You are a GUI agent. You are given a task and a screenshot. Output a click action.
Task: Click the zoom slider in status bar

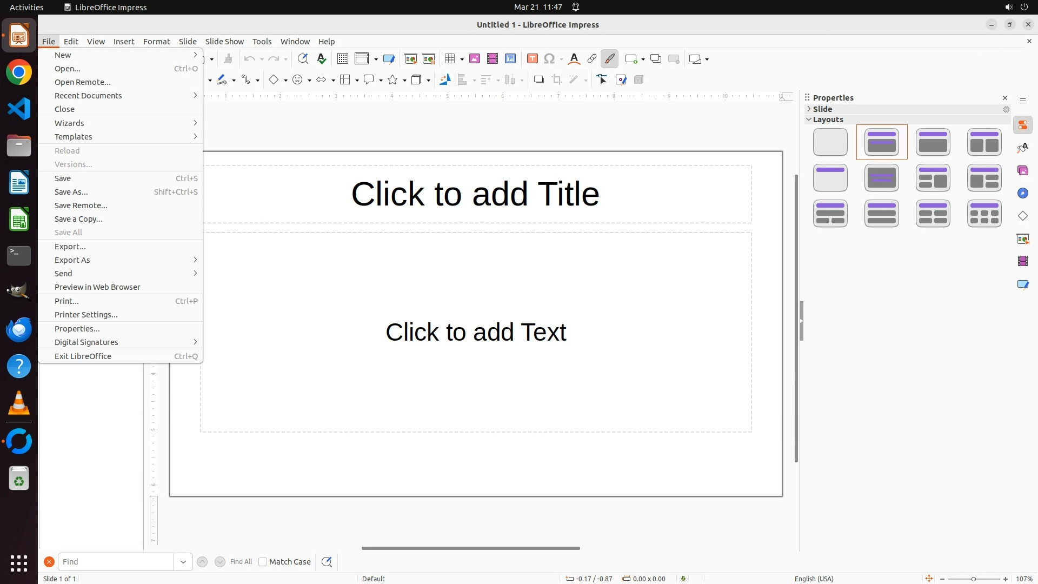point(973,579)
